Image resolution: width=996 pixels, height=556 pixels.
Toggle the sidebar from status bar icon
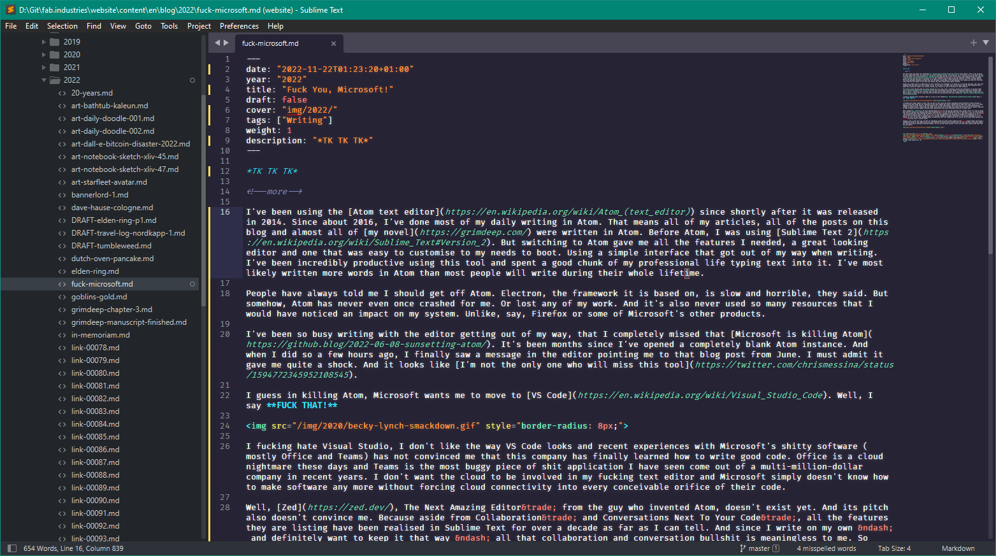click(x=11, y=548)
